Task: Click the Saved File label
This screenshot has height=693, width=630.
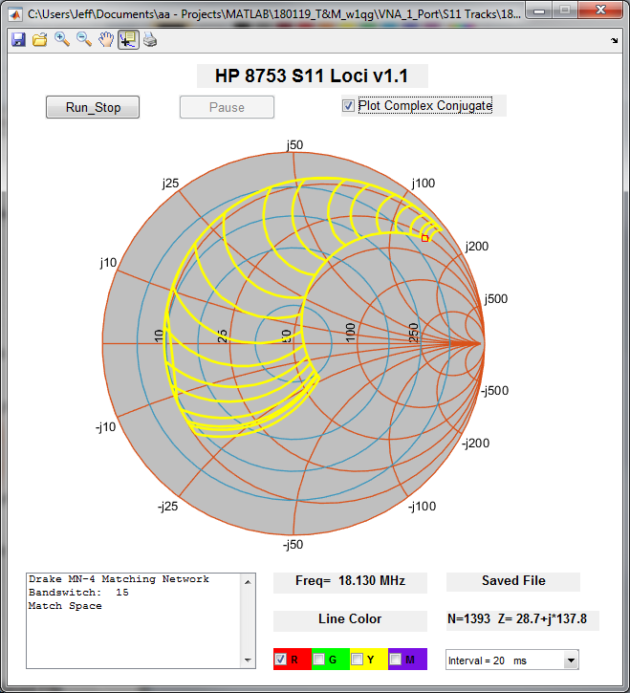Action: (513, 581)
